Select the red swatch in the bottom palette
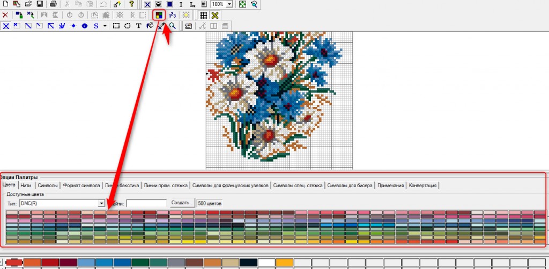The height and width of the screenshot is (269, 549). click(x=14, y=263)
